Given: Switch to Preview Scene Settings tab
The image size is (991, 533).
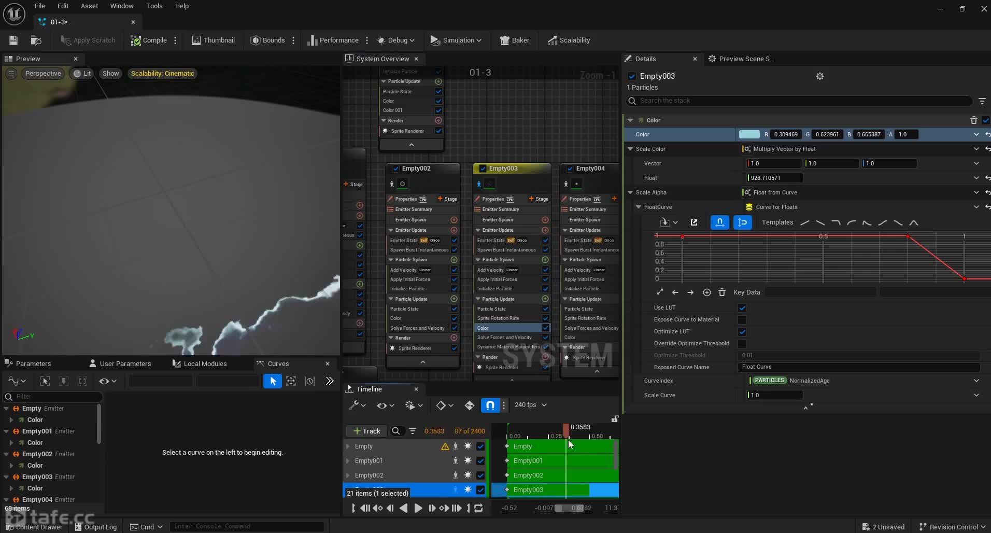Looking at the screenshot, I should 741,59.
